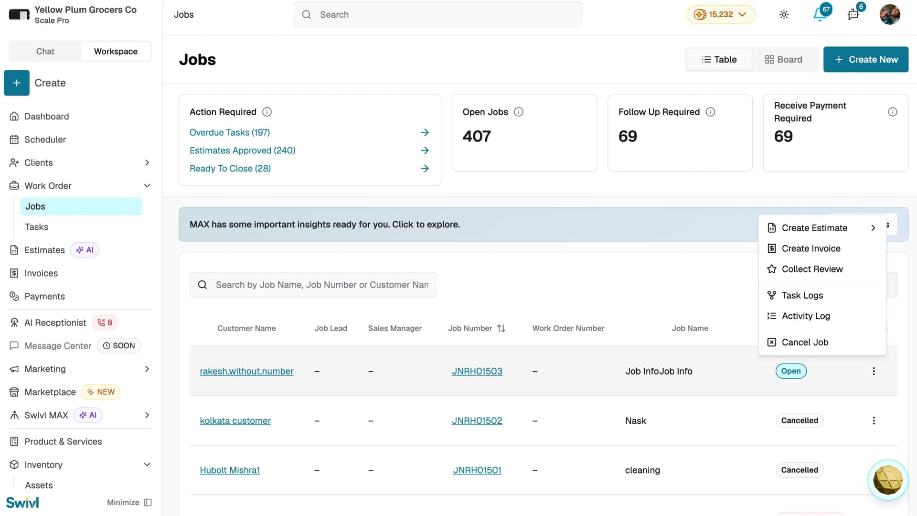Click the arrow next to Estimates Approved
917x516 pixels.
425,150
